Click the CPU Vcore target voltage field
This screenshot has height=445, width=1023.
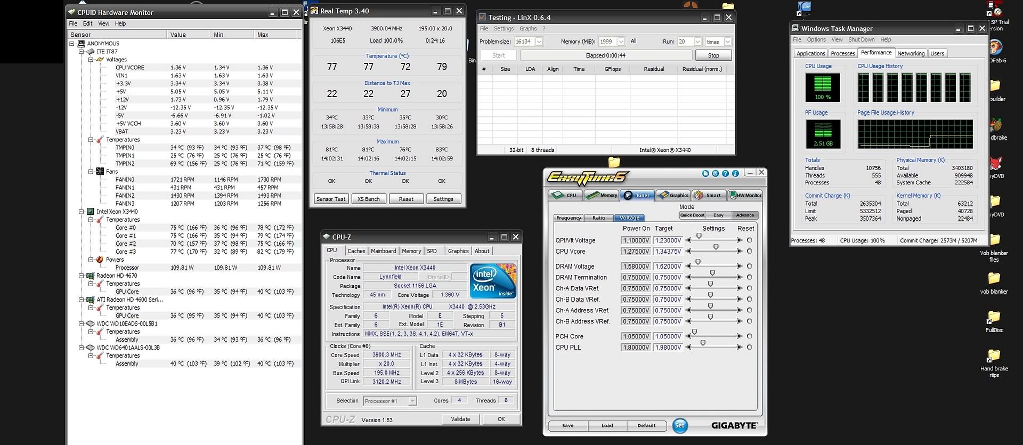[668, 252]
